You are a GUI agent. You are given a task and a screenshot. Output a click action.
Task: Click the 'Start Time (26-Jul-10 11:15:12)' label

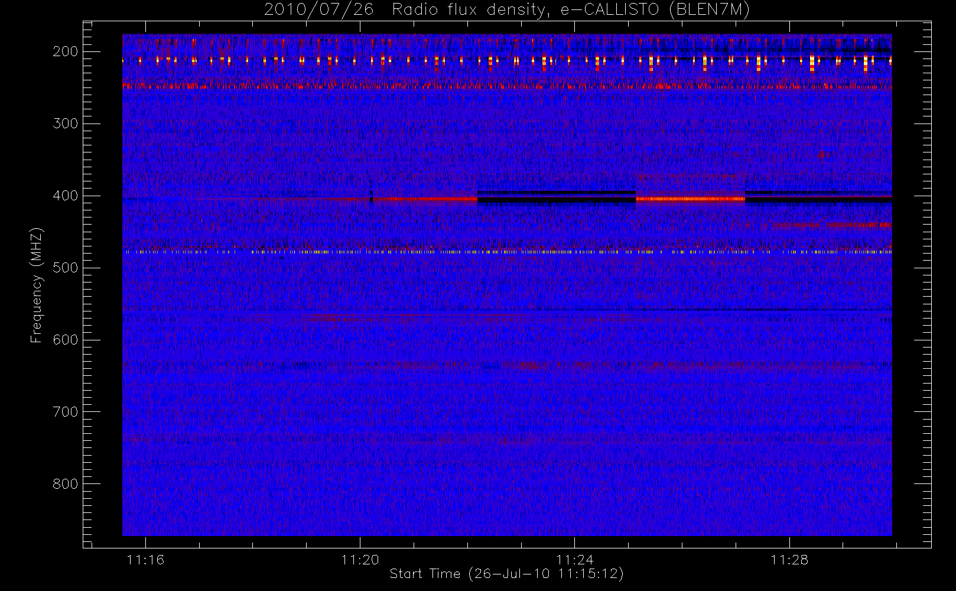pyautogui.click(x=507, y=574)
